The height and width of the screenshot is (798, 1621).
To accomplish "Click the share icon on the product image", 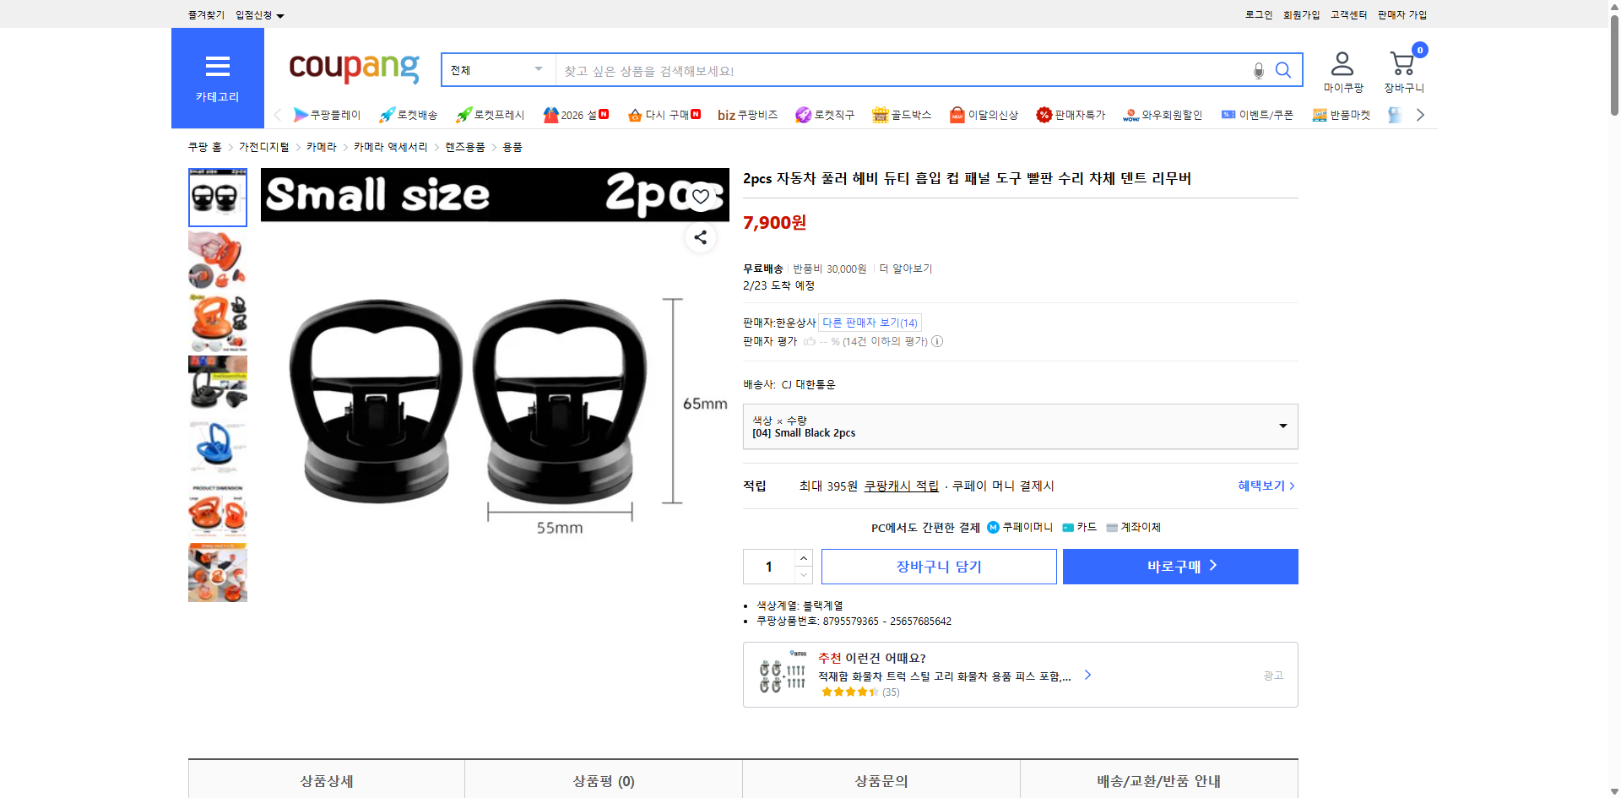I will pos(700,237).
